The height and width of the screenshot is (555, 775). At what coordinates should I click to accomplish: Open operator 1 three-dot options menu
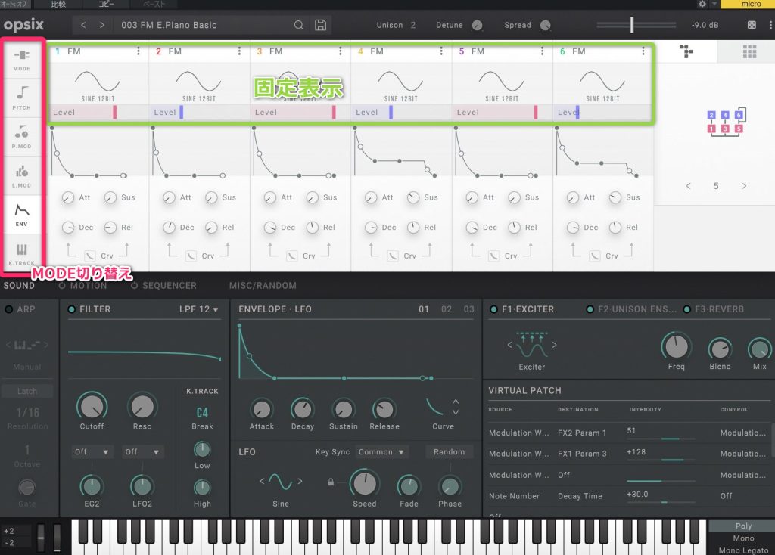point(138,51)
